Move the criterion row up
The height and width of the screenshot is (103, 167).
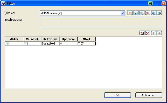tap(154, 33)
